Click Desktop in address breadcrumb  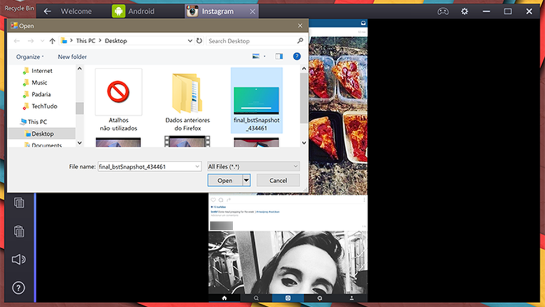coord(116,40)
